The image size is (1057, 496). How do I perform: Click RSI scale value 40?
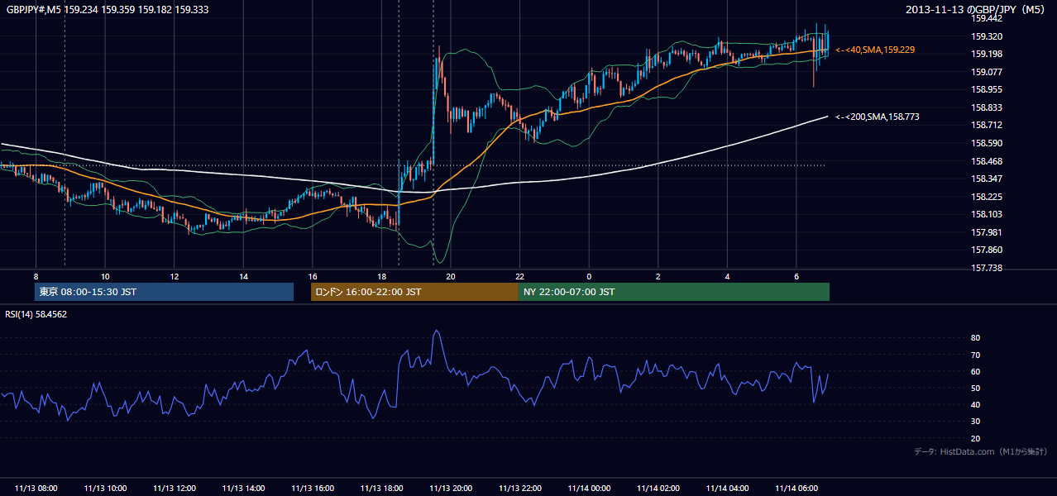tap(976, 404)
